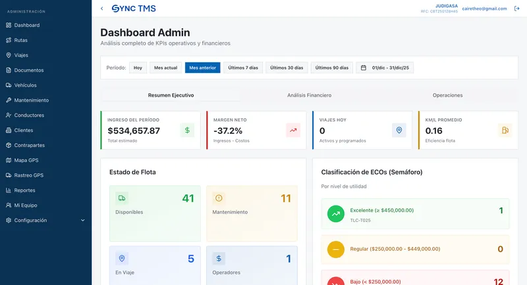
Task: Click the green Excelente semaphore circle
Action: [336, 214]
